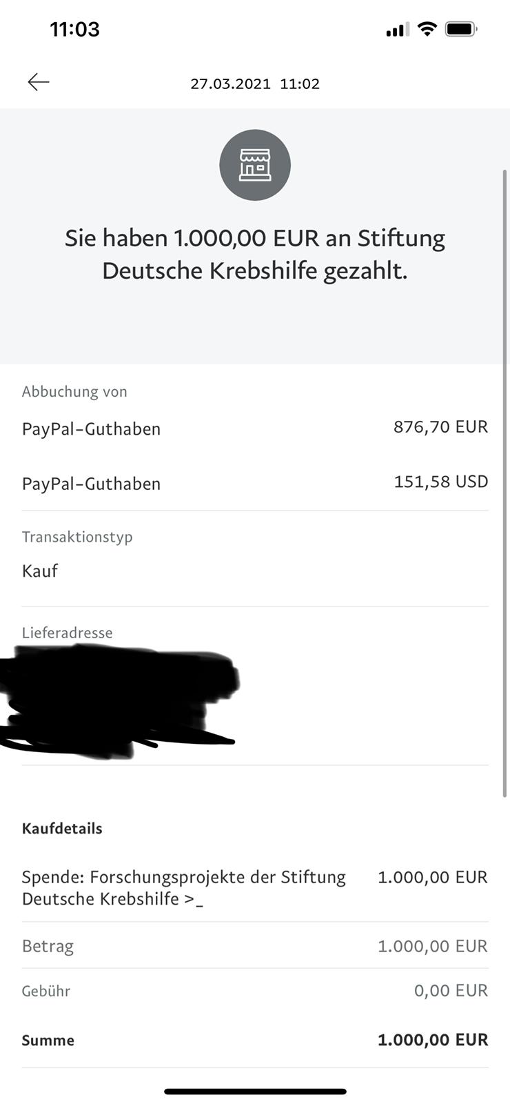
Task: Tap the Summe total row
Action: (x=255, y=1040)
